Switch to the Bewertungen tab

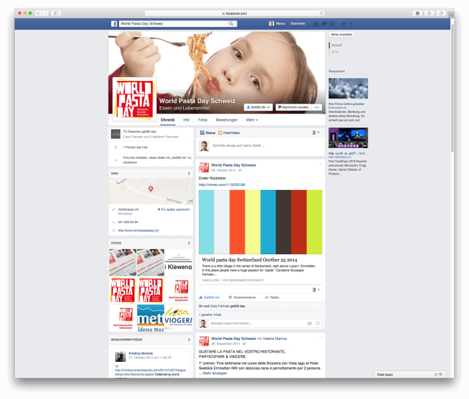227,120
